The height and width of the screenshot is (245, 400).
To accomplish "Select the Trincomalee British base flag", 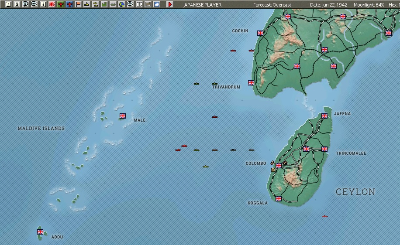I will [324, 149].
